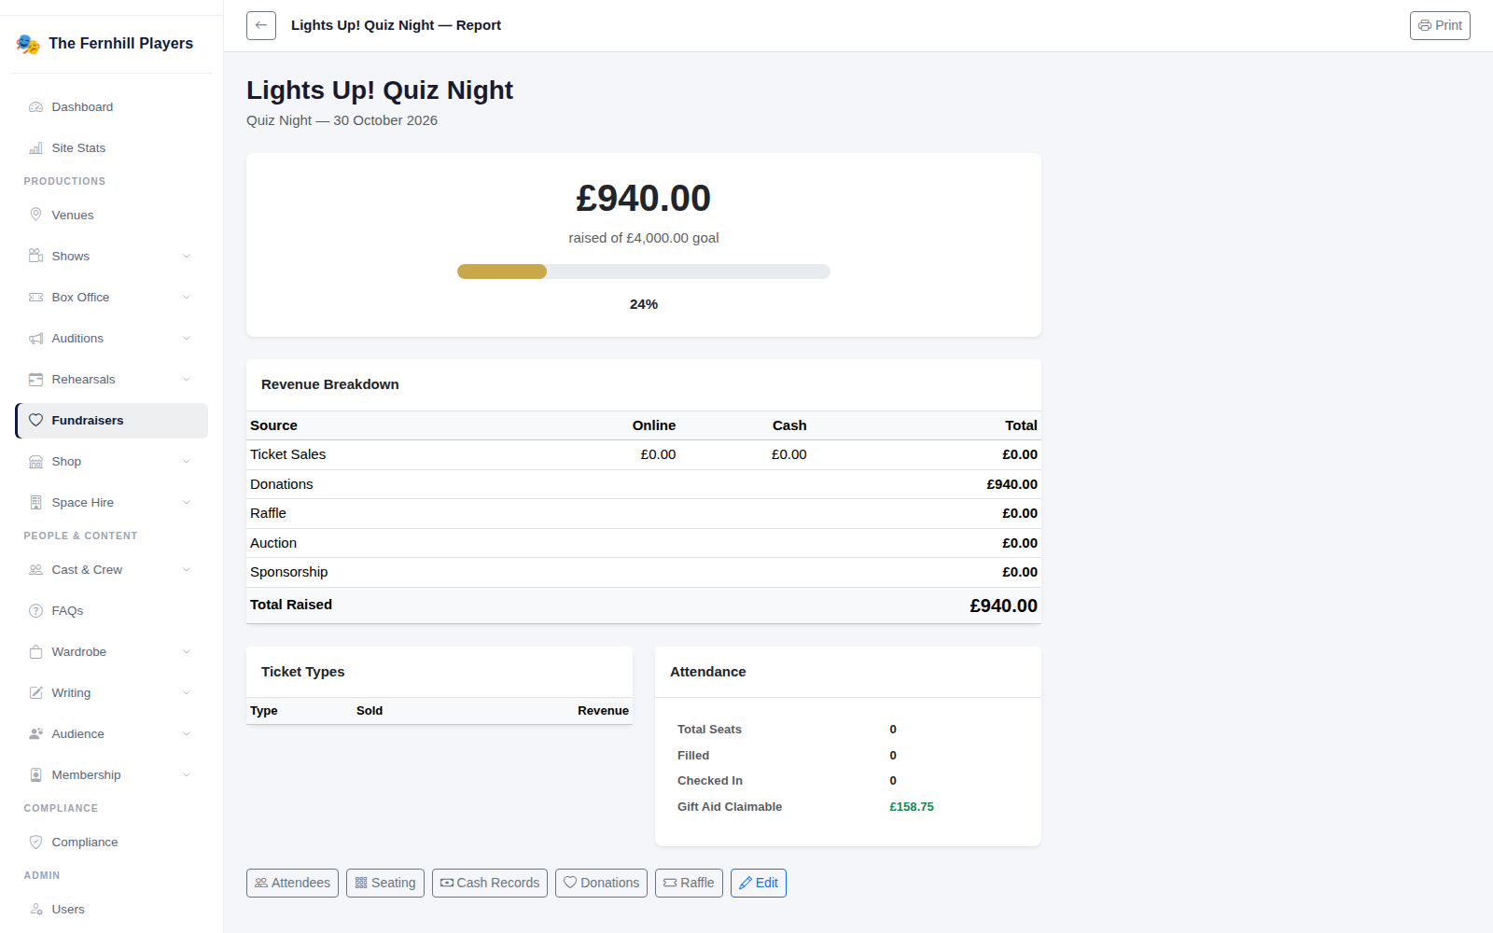Open the Audience menu label

pyautogui.click(x=78, y=734)
